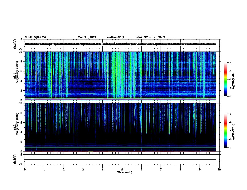Click the "Time (min)" axis title
Image resolution: width=247 pixels, height=190 pixels.
(x=125, y=172)
